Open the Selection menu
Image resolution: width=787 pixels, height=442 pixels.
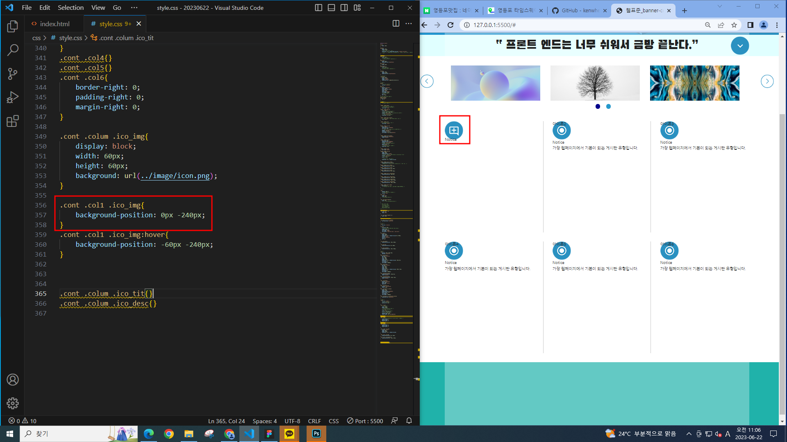[x=71, y=8]
